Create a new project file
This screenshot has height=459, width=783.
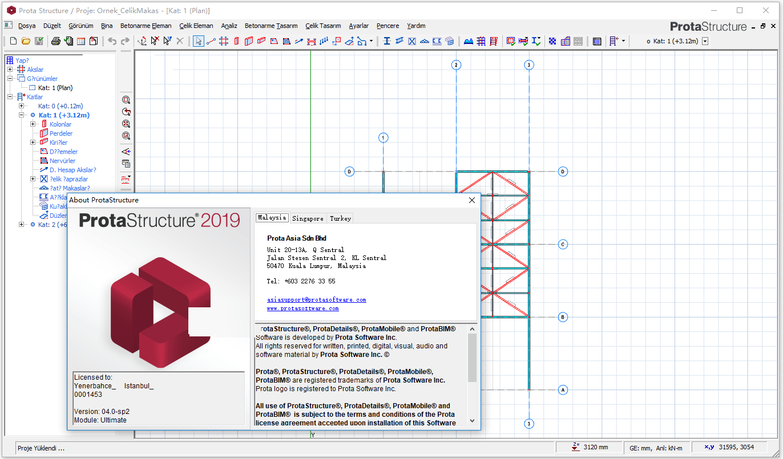coord(13,41)
